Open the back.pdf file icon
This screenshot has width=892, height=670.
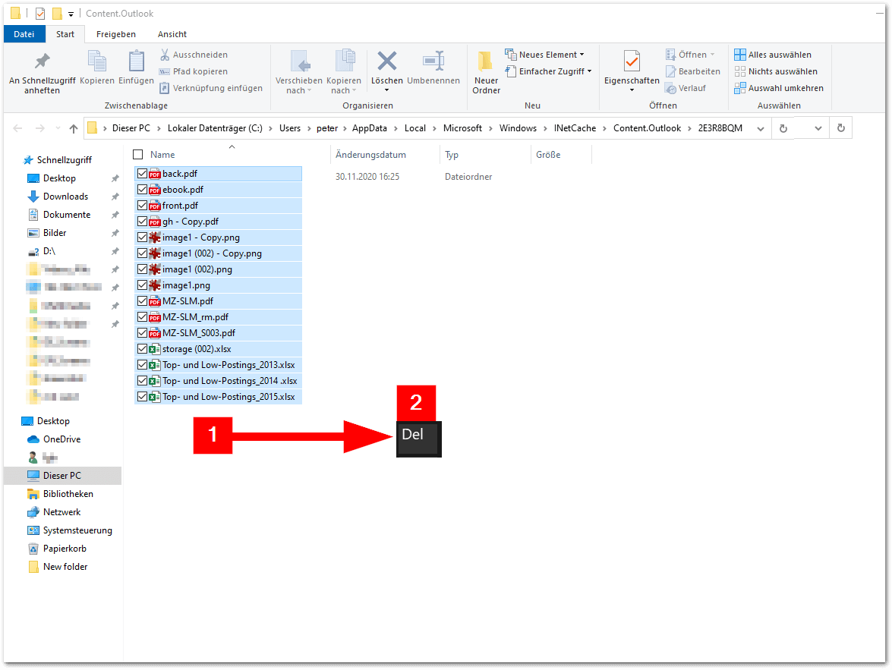click(154, 174)
